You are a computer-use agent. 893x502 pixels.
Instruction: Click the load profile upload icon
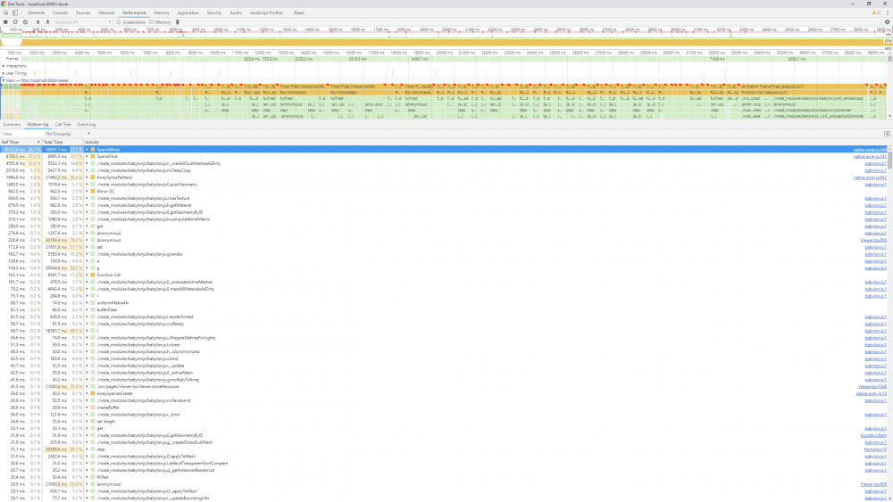38,21
